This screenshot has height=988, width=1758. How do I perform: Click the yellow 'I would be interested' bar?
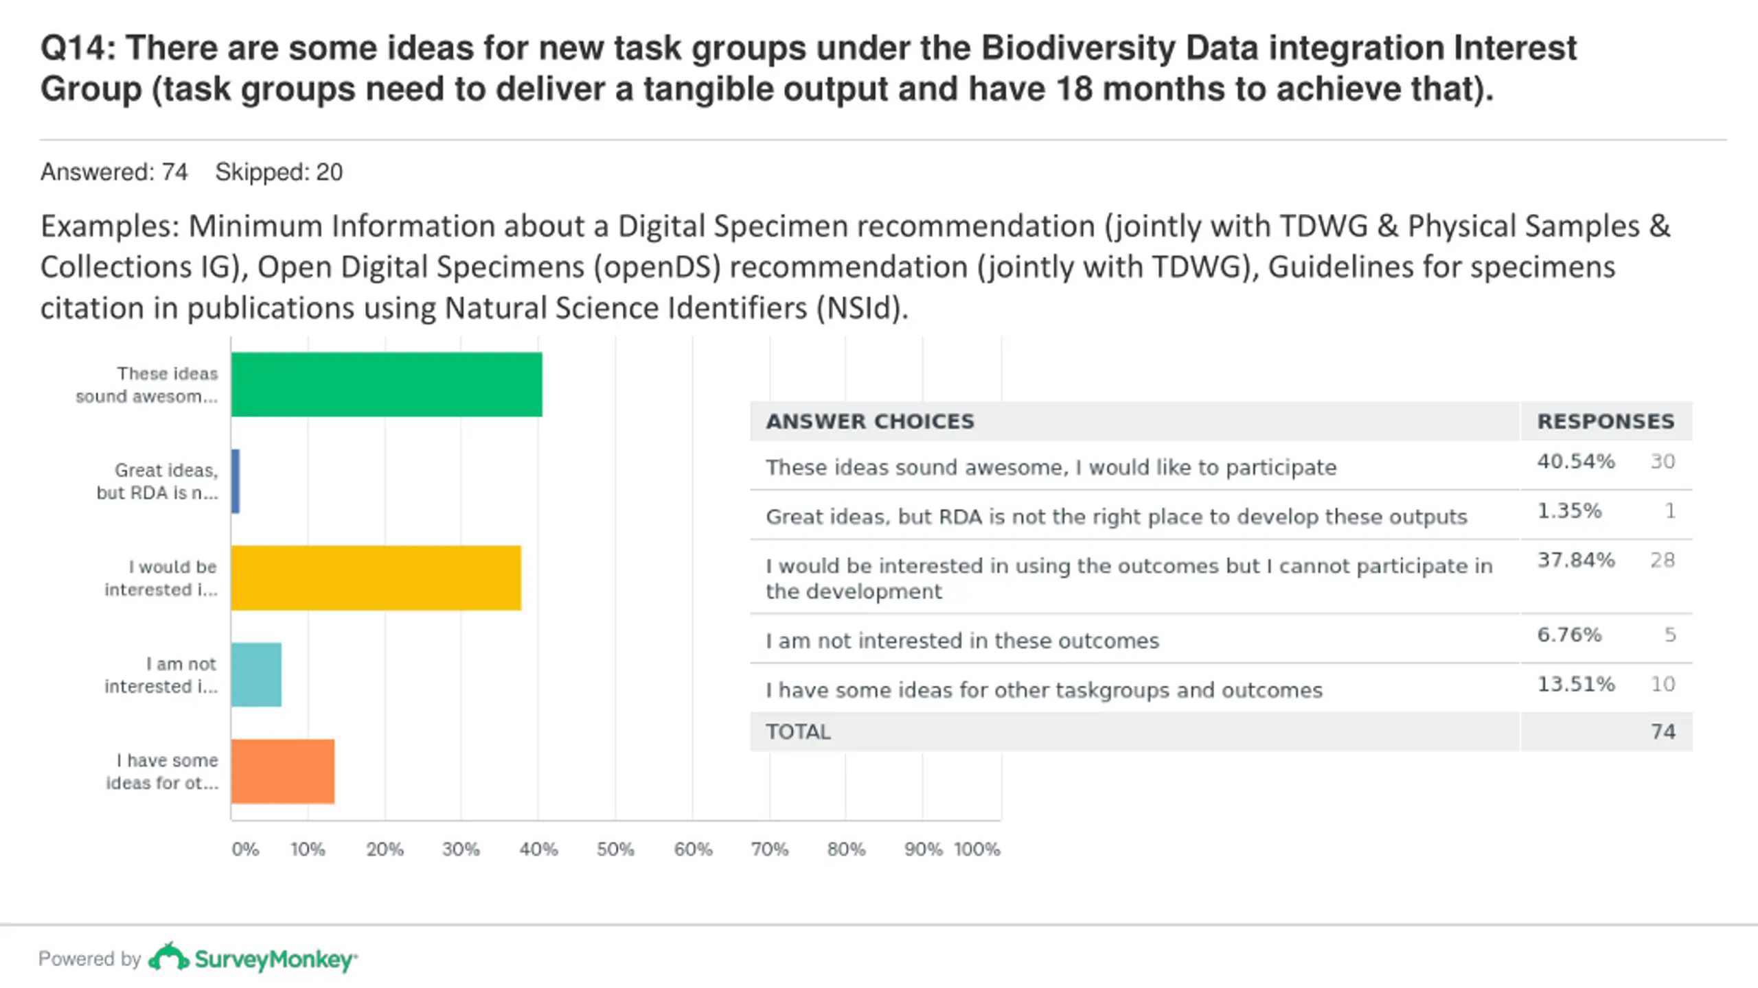pyautogui.click(x=376, y=578)
